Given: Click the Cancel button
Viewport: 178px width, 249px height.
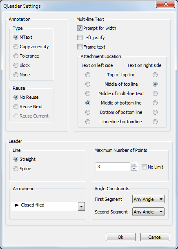Looking at the screenshot, I should click(155, 237).
